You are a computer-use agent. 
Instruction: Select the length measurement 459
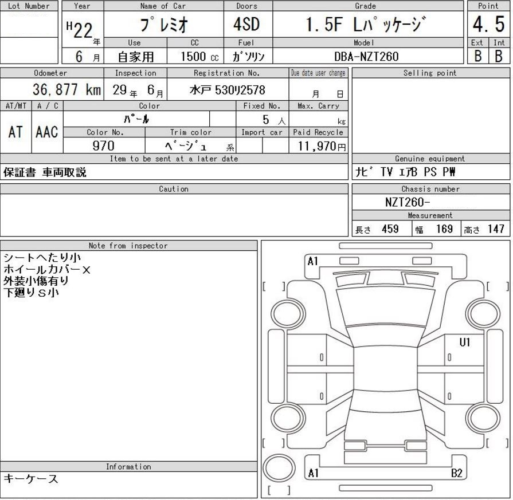tap(390, 229)
